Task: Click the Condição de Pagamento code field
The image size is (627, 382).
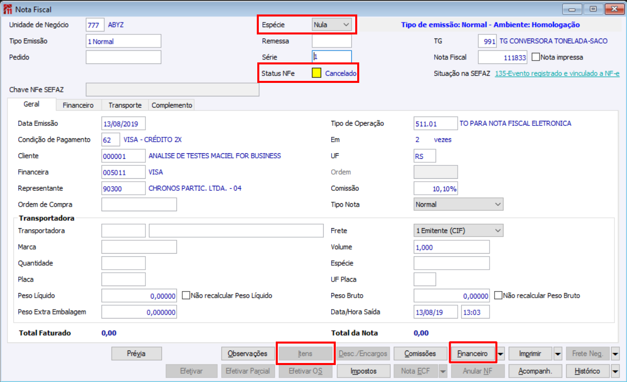Action: click(x=110, y=140)
